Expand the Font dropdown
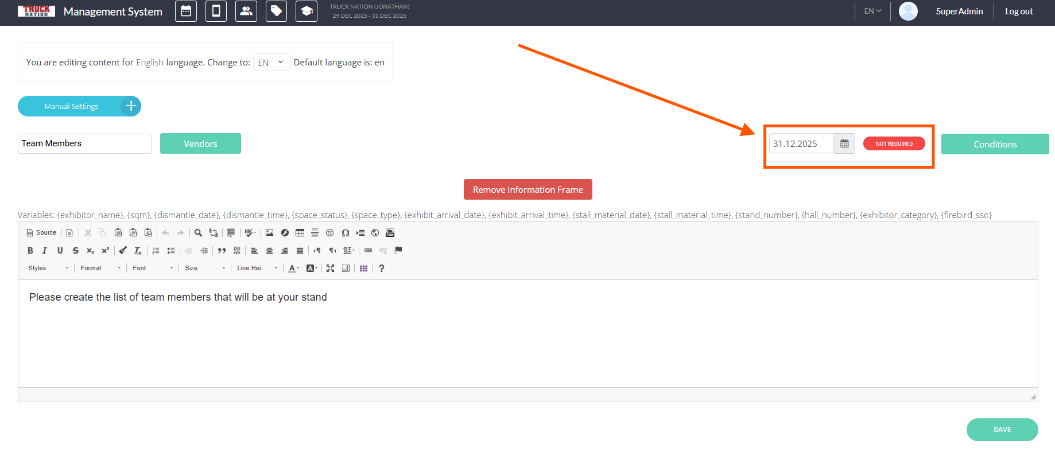Image resolution: width=1055 pixels, height=455 pixels. tap(152, 268)
